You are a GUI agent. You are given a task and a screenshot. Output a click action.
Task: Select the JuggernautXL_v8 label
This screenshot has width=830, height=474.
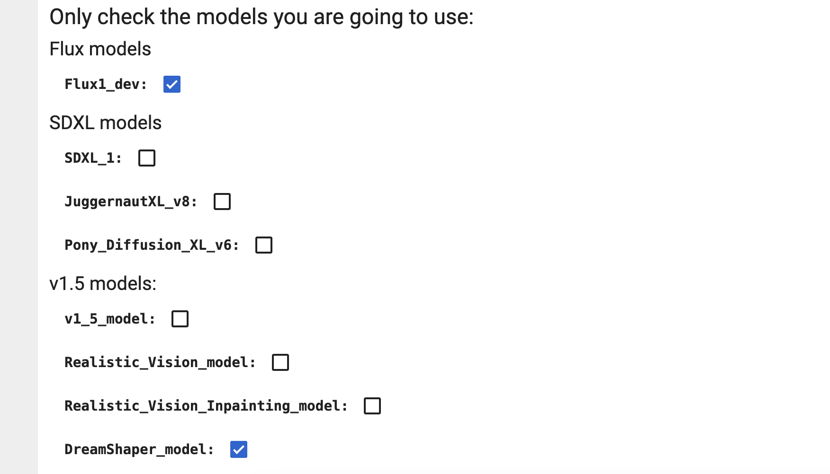131,201
